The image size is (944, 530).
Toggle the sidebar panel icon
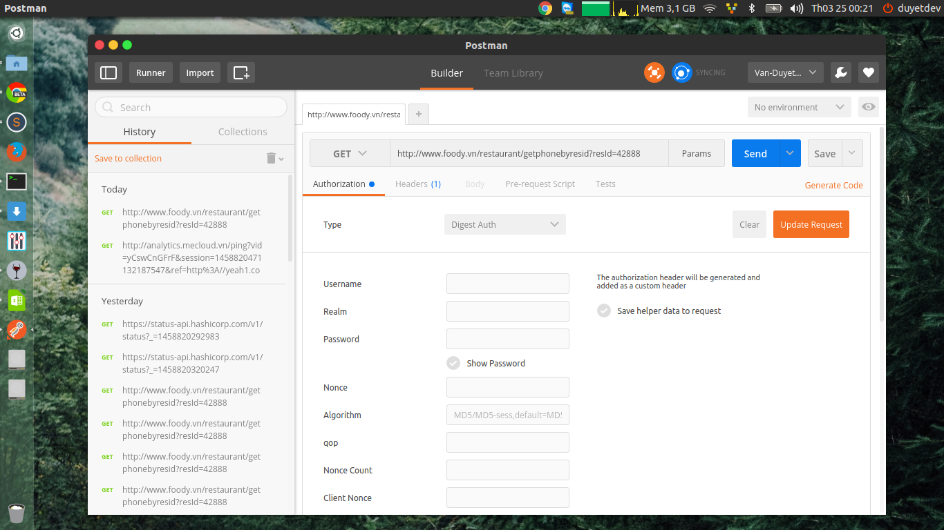(108, 72)
